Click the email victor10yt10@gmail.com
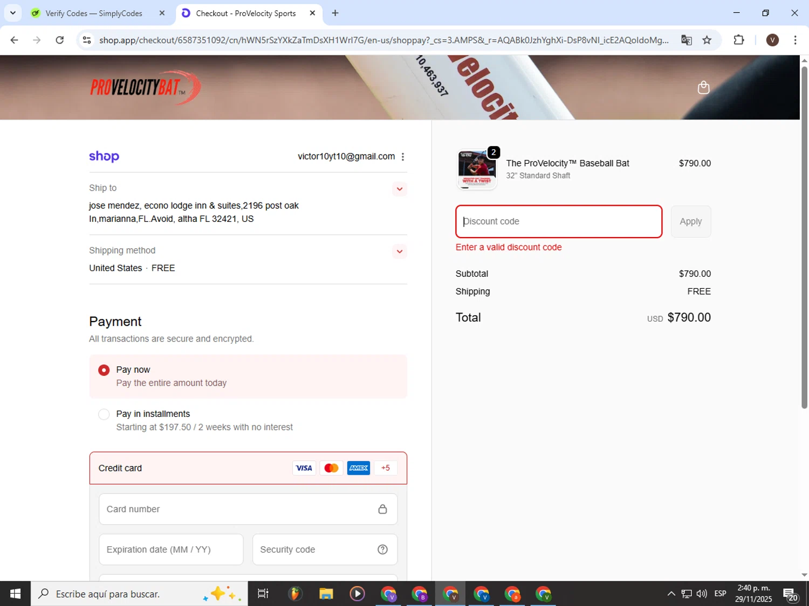809x606 pixels. tap(346, 156)
